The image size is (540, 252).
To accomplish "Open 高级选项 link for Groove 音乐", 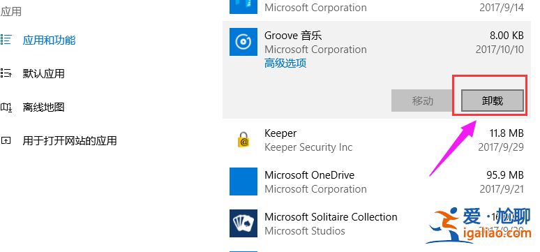I will click(x=285, y=64).
